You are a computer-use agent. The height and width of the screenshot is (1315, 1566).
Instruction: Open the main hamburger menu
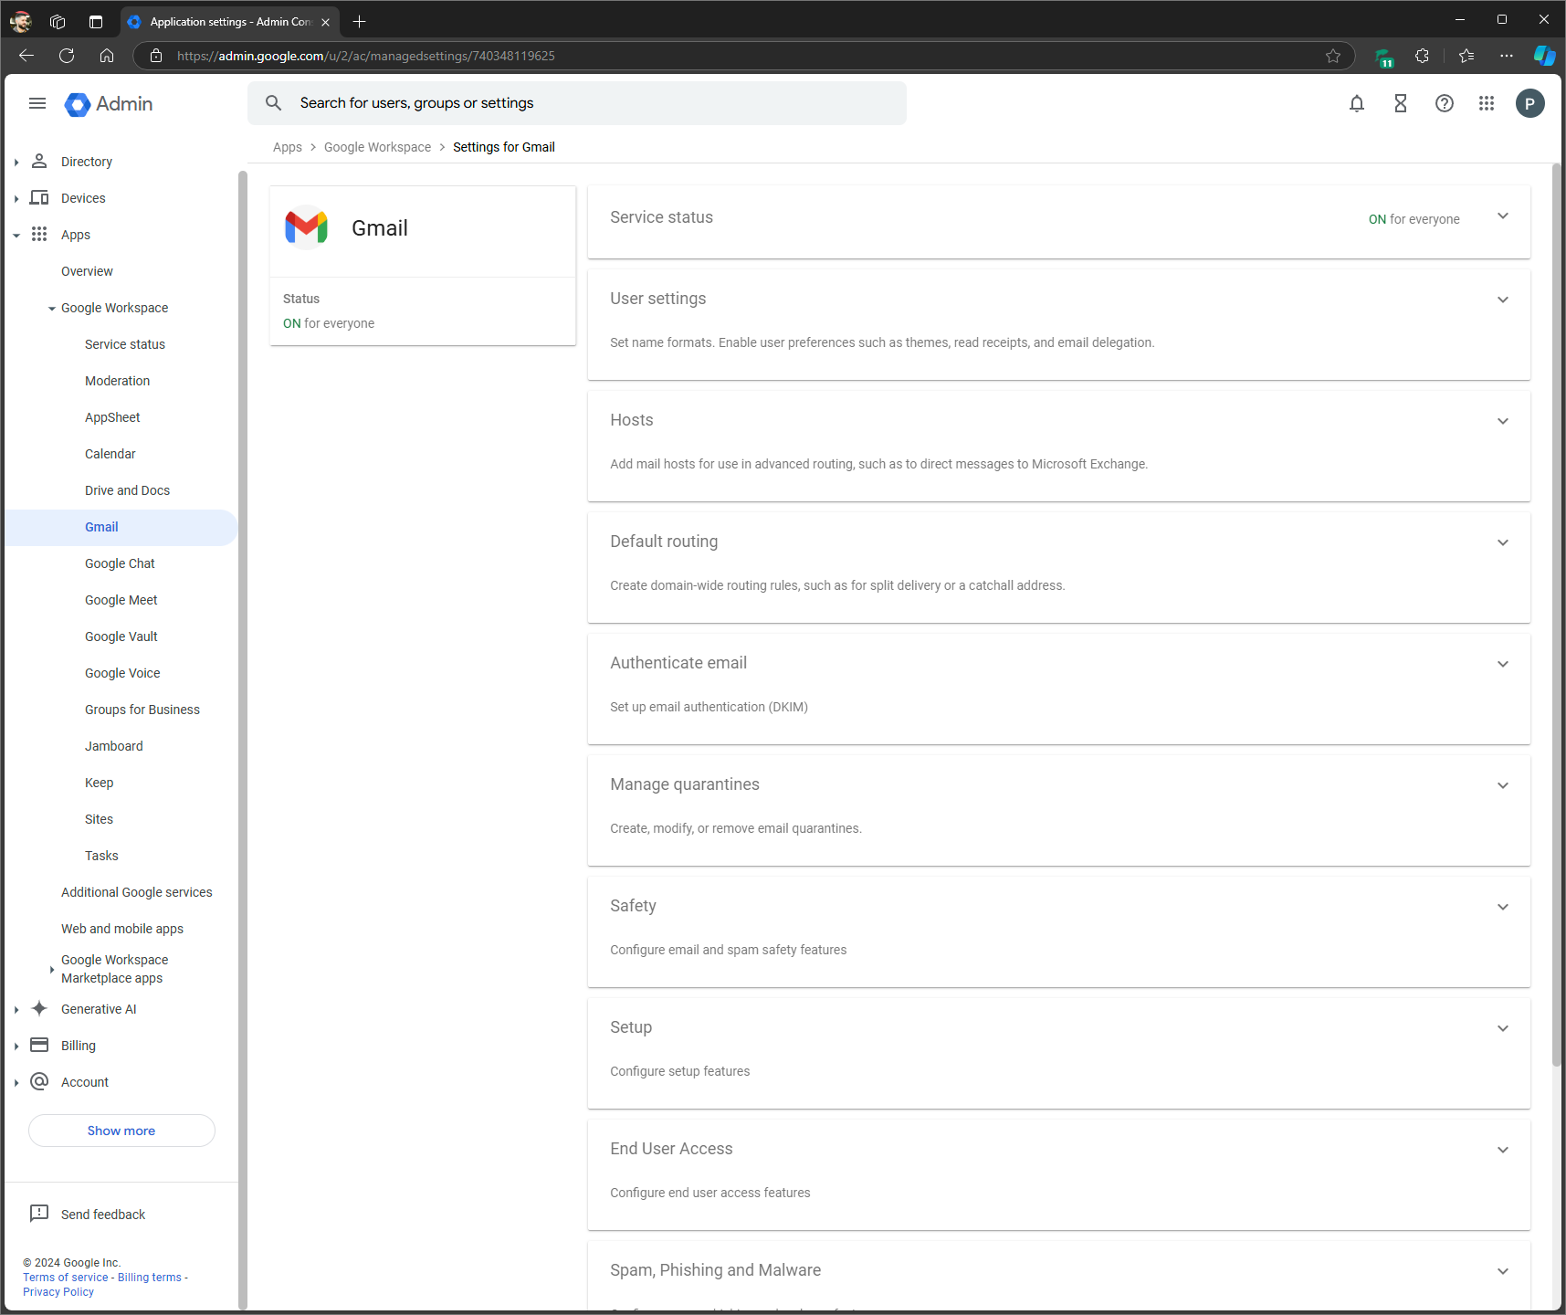[37, 103]
